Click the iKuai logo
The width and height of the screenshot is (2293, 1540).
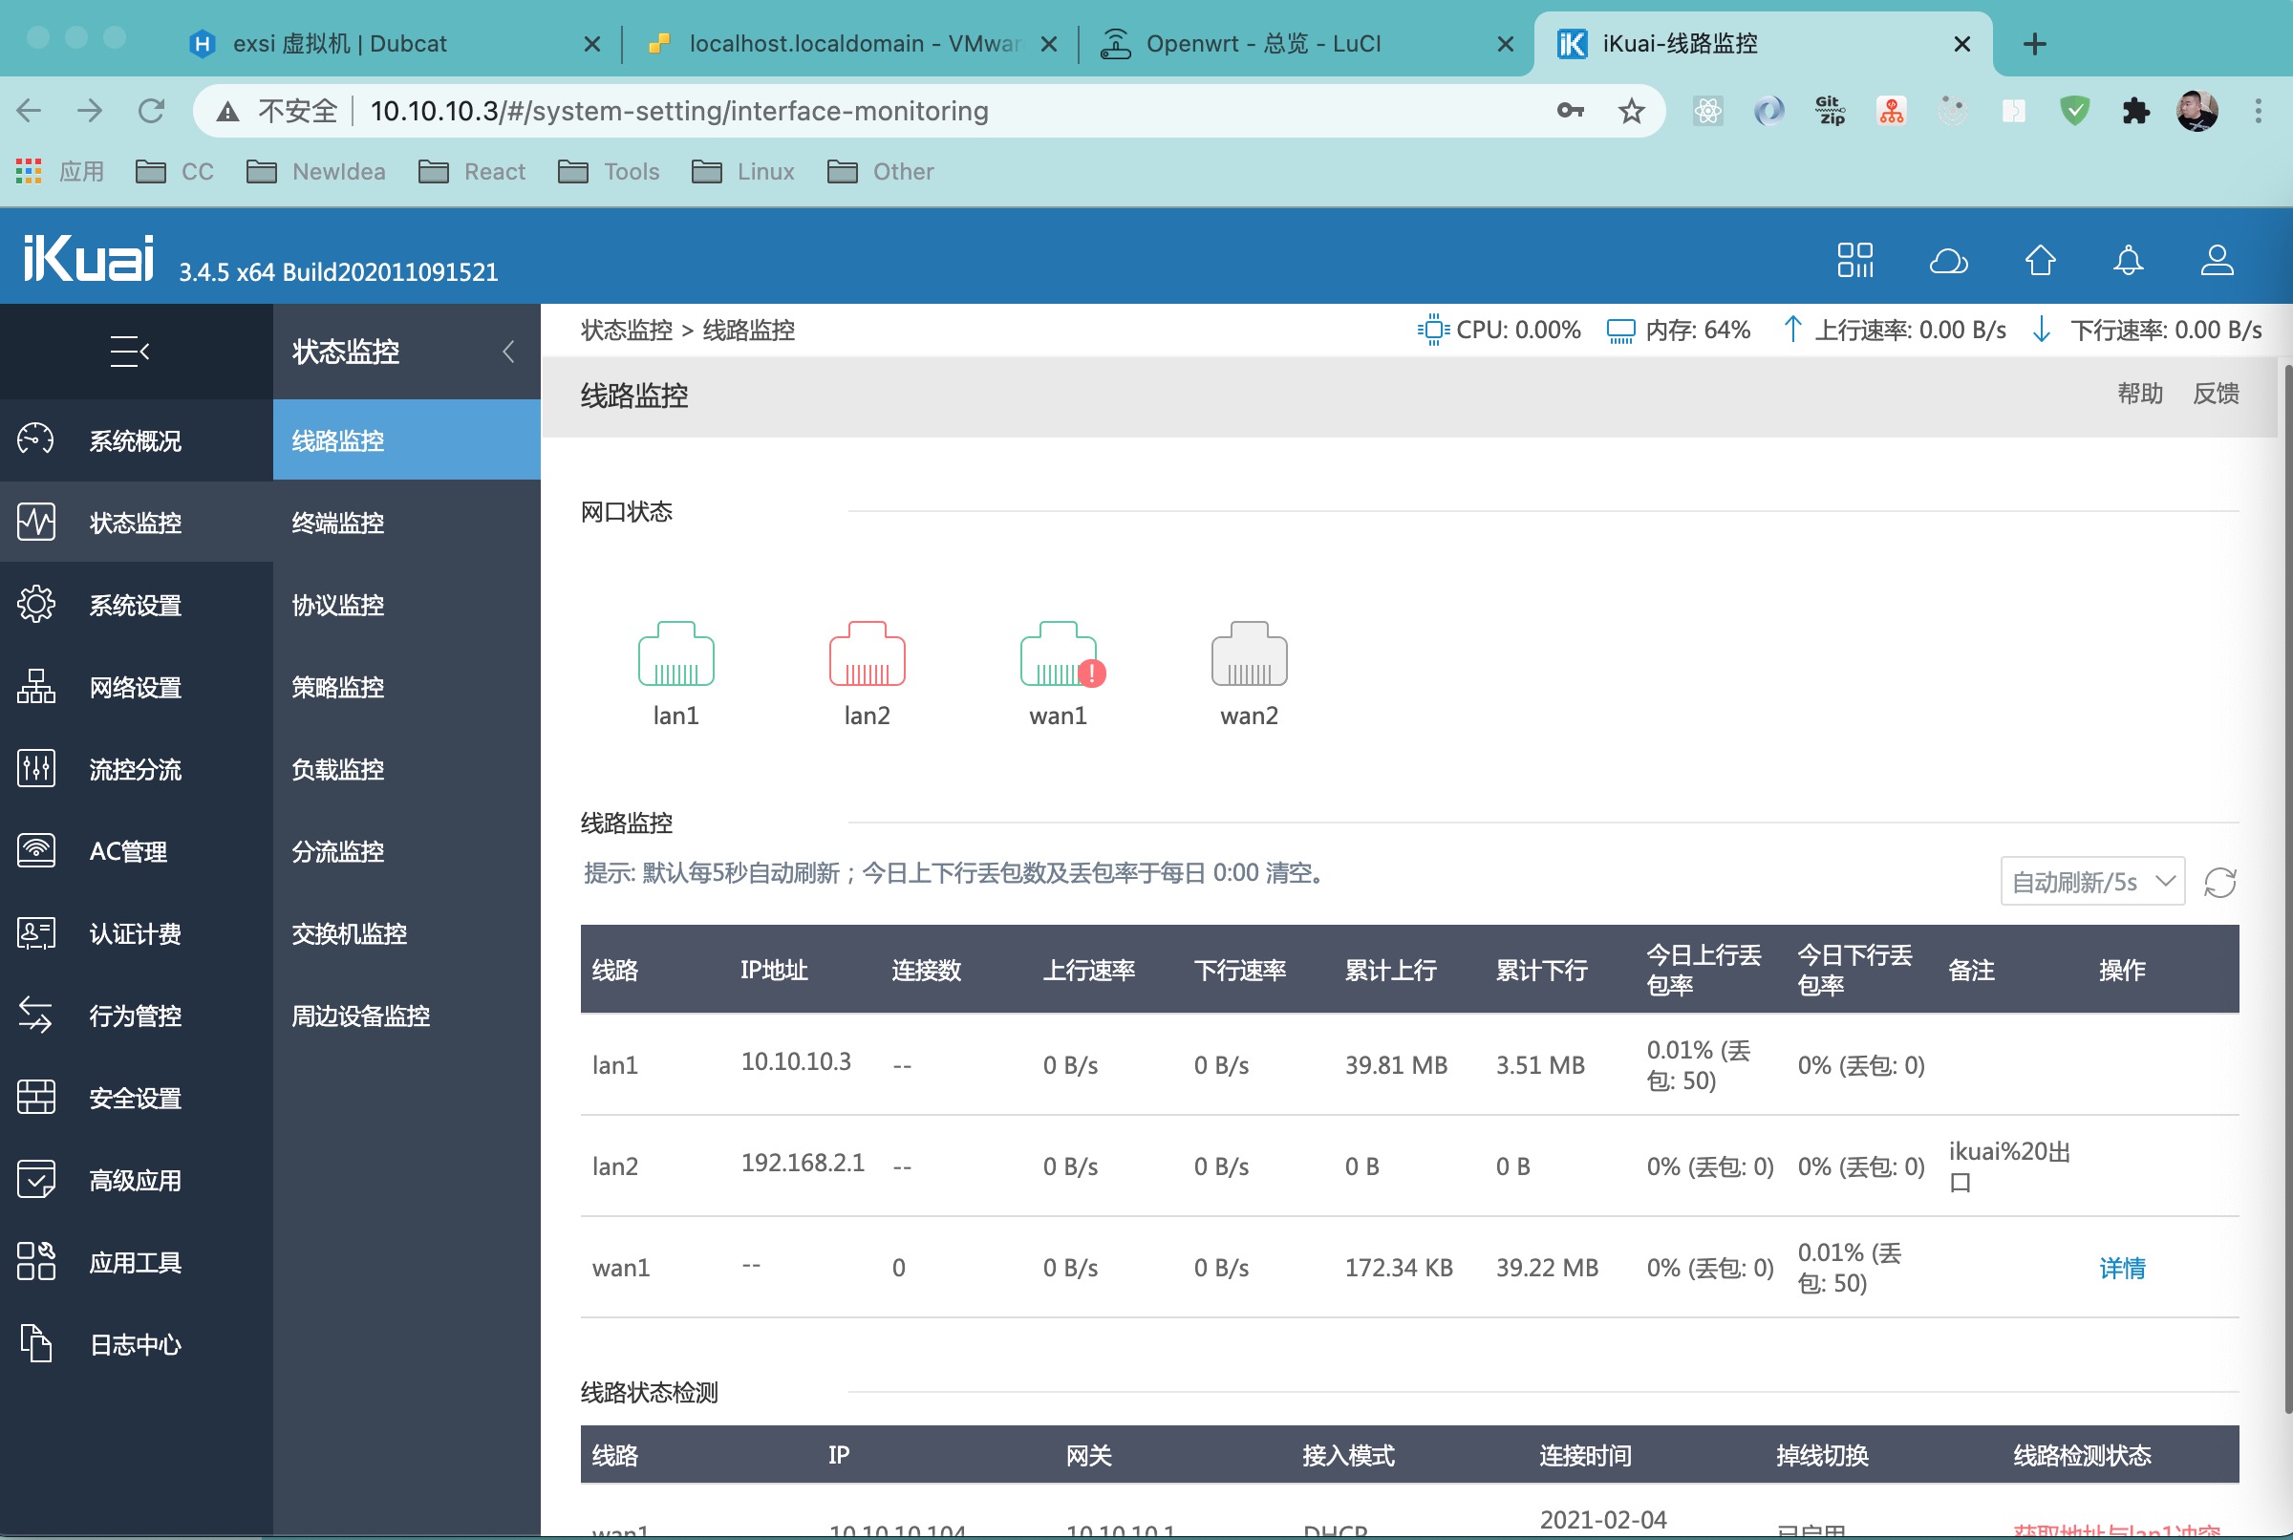[x=89, y=258]
